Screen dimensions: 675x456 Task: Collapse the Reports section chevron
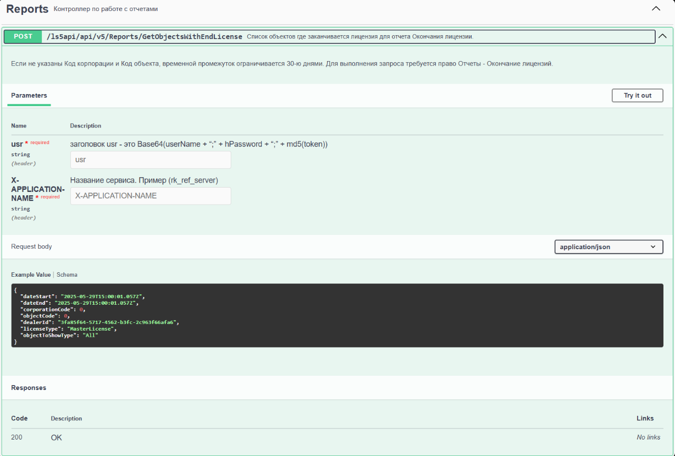point(656,9)
